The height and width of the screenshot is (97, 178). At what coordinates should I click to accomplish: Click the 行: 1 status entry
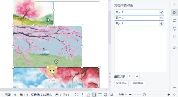pos(58,95)
